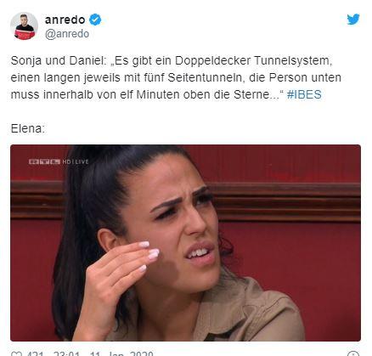Open anredo's round profile avatar
372x356 pixels.
24,26
